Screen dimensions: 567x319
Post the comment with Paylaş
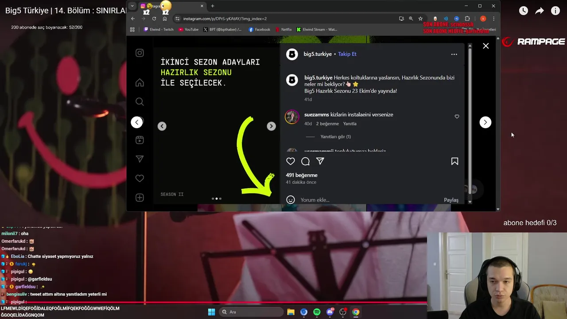pos(451,200)
